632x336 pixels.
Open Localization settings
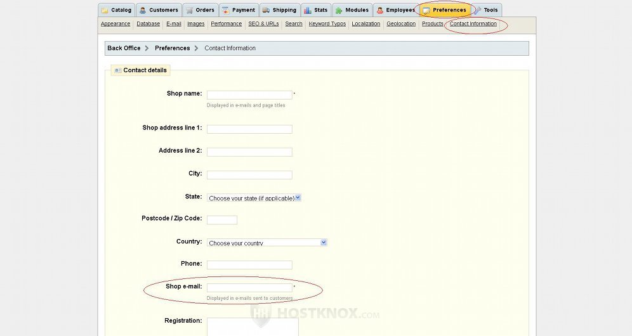coord(365,23)
